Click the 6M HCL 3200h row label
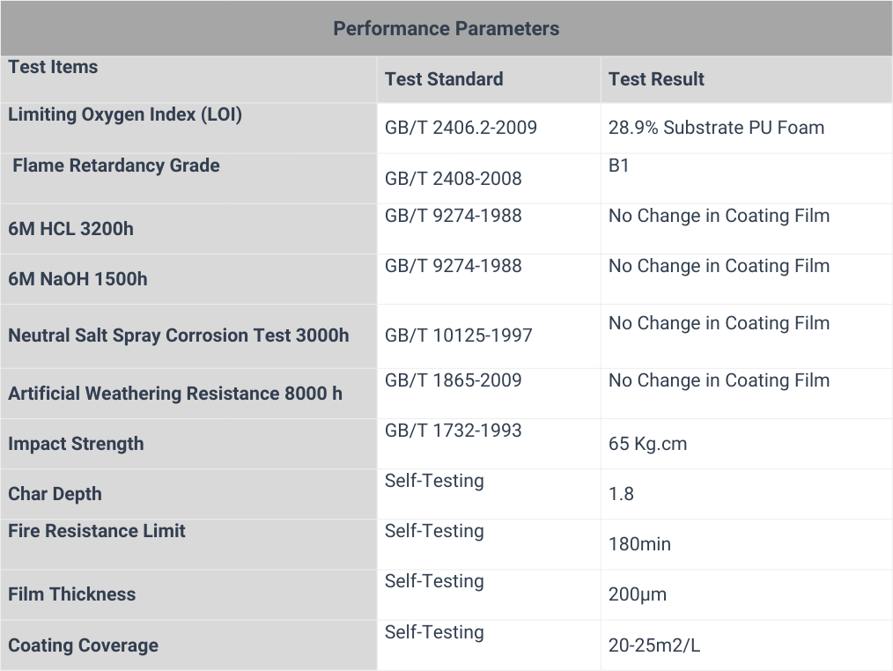This screenshot has height=671, width=893. coord(70,229)
